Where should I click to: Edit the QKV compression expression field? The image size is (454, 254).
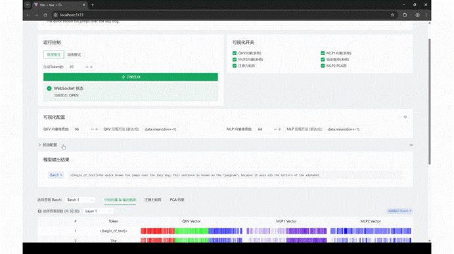click(164, 129)
